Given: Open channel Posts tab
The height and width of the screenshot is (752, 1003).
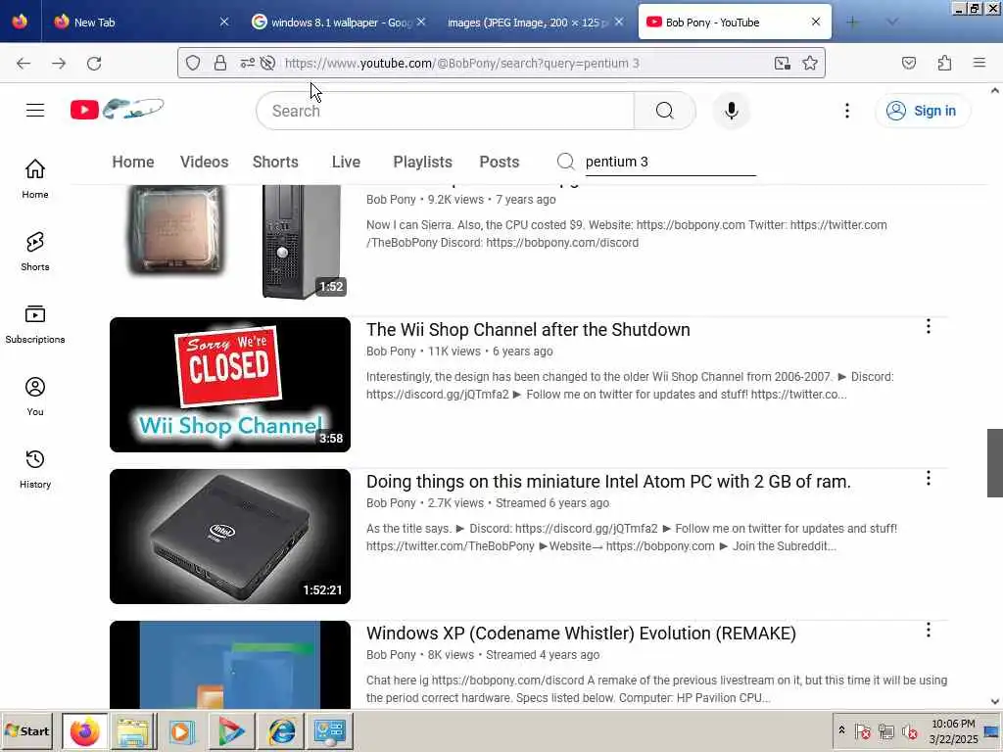Looking at the screenshot, I should coord(499,162).
